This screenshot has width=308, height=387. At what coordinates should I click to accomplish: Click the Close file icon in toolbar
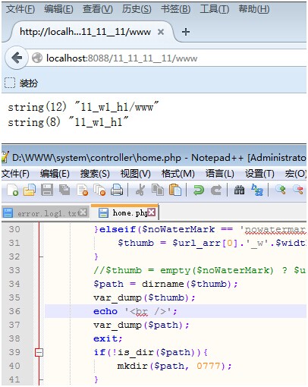coord(82,190)
